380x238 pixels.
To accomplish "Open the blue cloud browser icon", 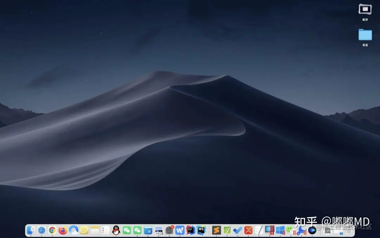I will click(x=74, y=230).
